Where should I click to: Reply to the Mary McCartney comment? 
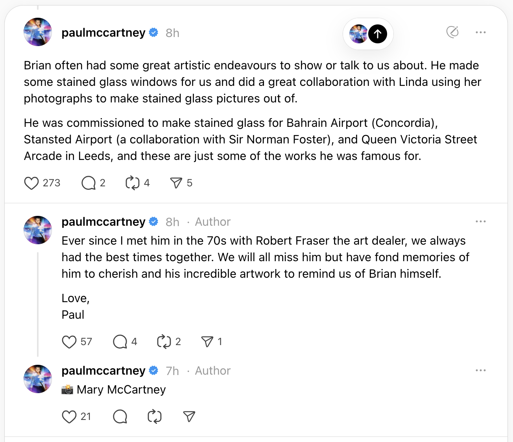(120, 417)
